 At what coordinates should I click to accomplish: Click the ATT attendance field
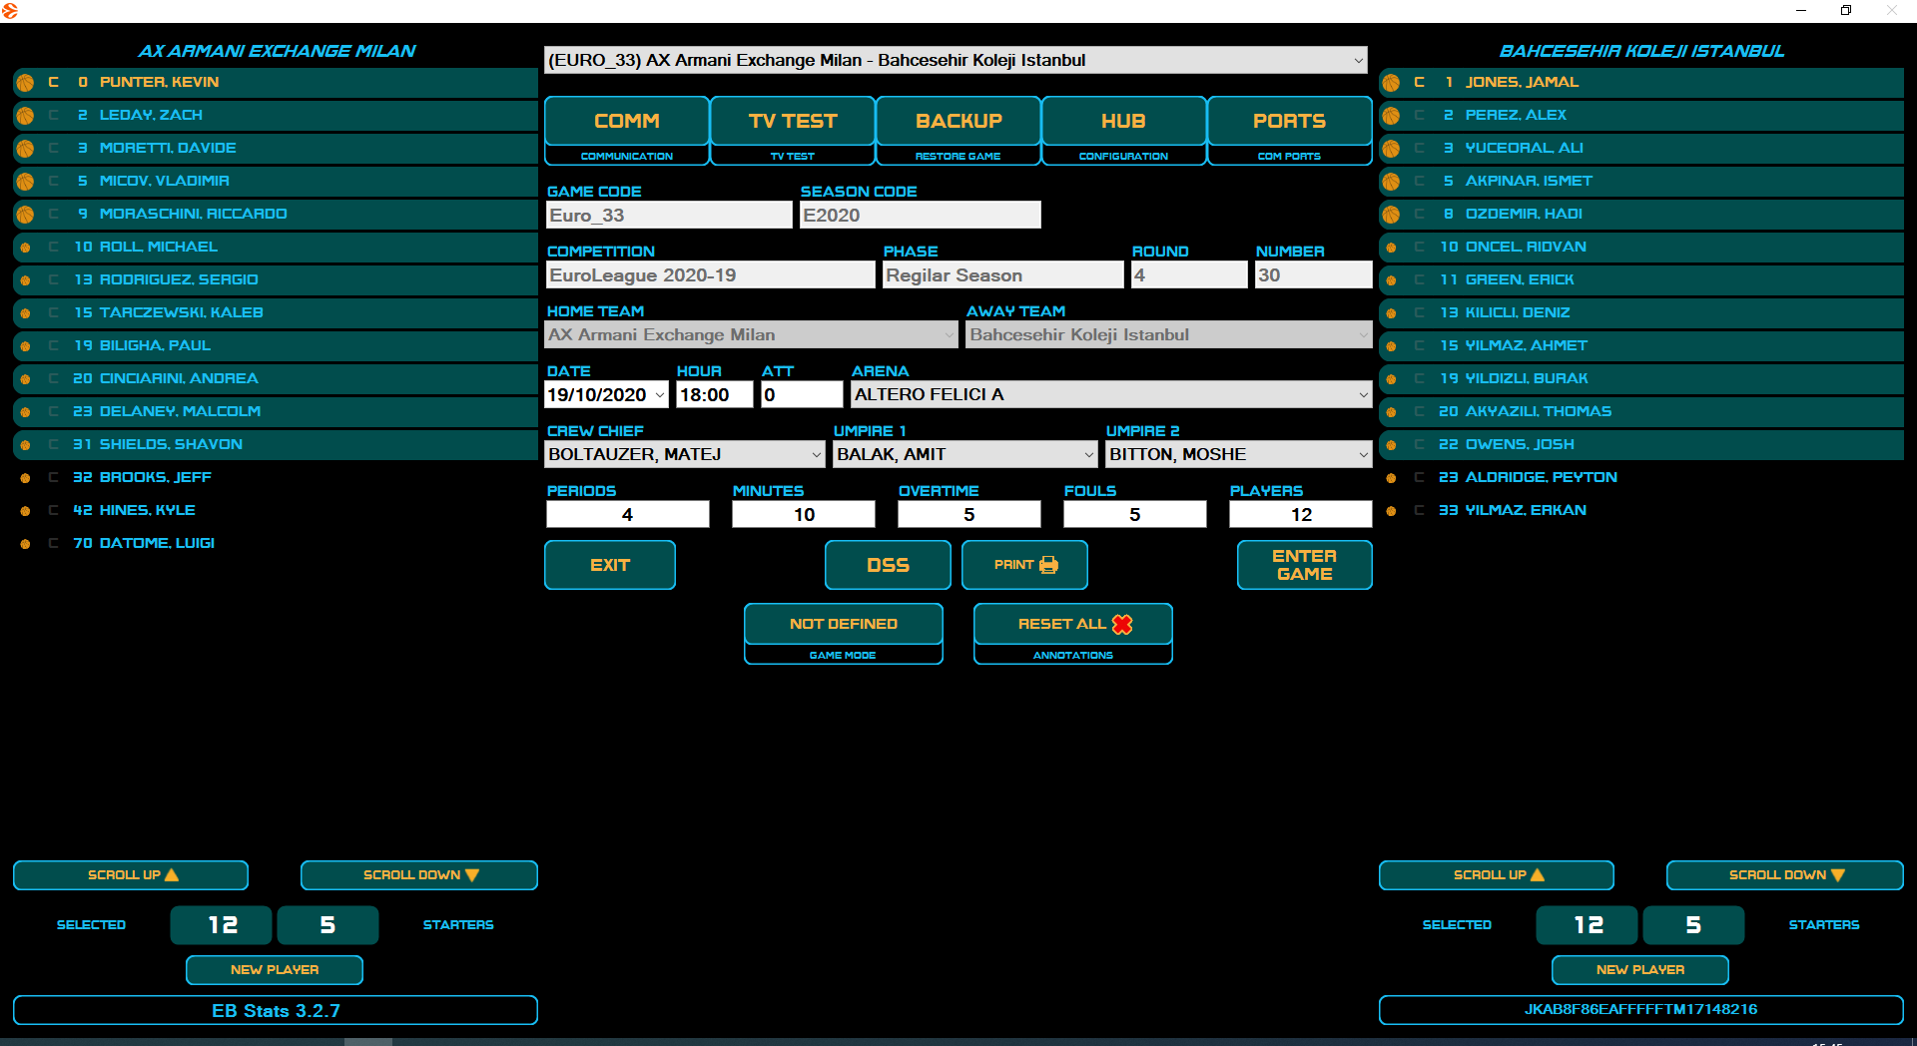click(x=802, y=395)
